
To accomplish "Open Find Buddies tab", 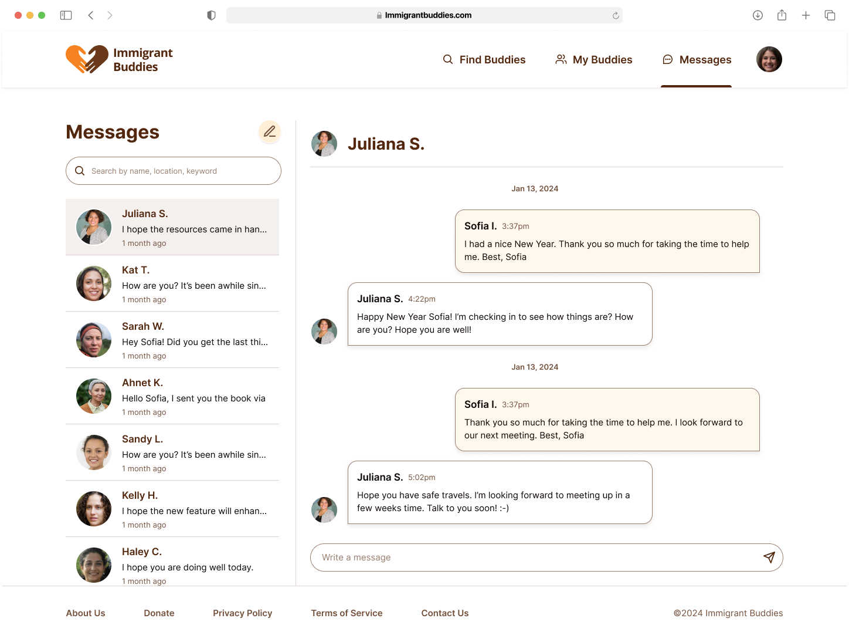I will [x=484, y=59].
